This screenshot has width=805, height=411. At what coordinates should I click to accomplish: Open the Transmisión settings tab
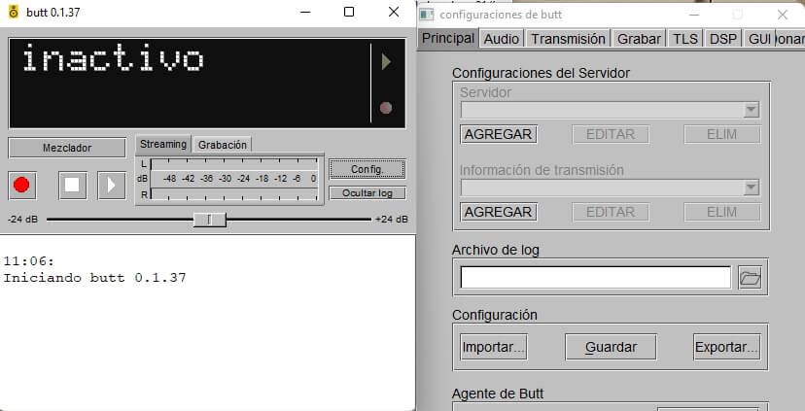(x=568, y=39)
